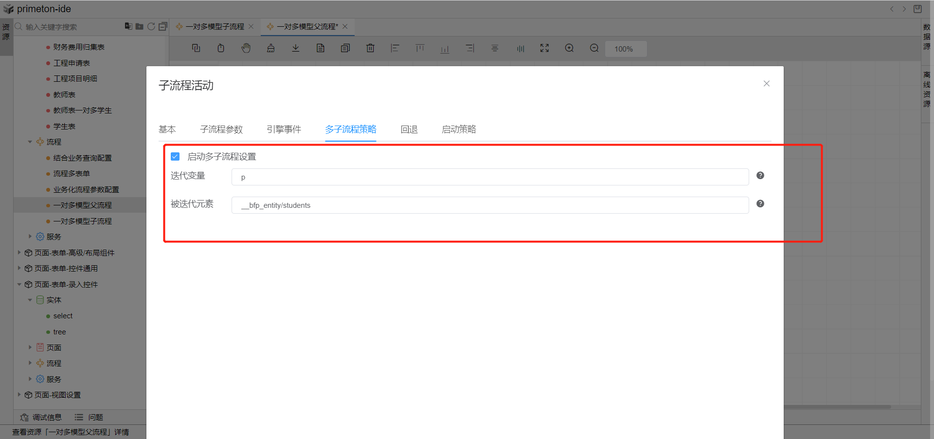This screenshot has width=934, height=439.
Task: Open the 启动策略 tab
Action: coord(459,129)
